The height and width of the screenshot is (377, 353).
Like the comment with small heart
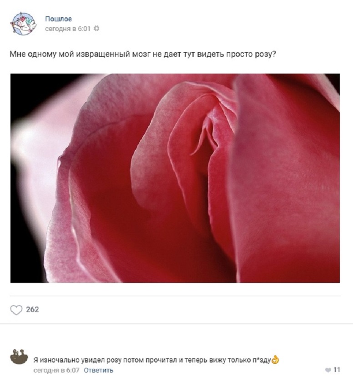328,370
